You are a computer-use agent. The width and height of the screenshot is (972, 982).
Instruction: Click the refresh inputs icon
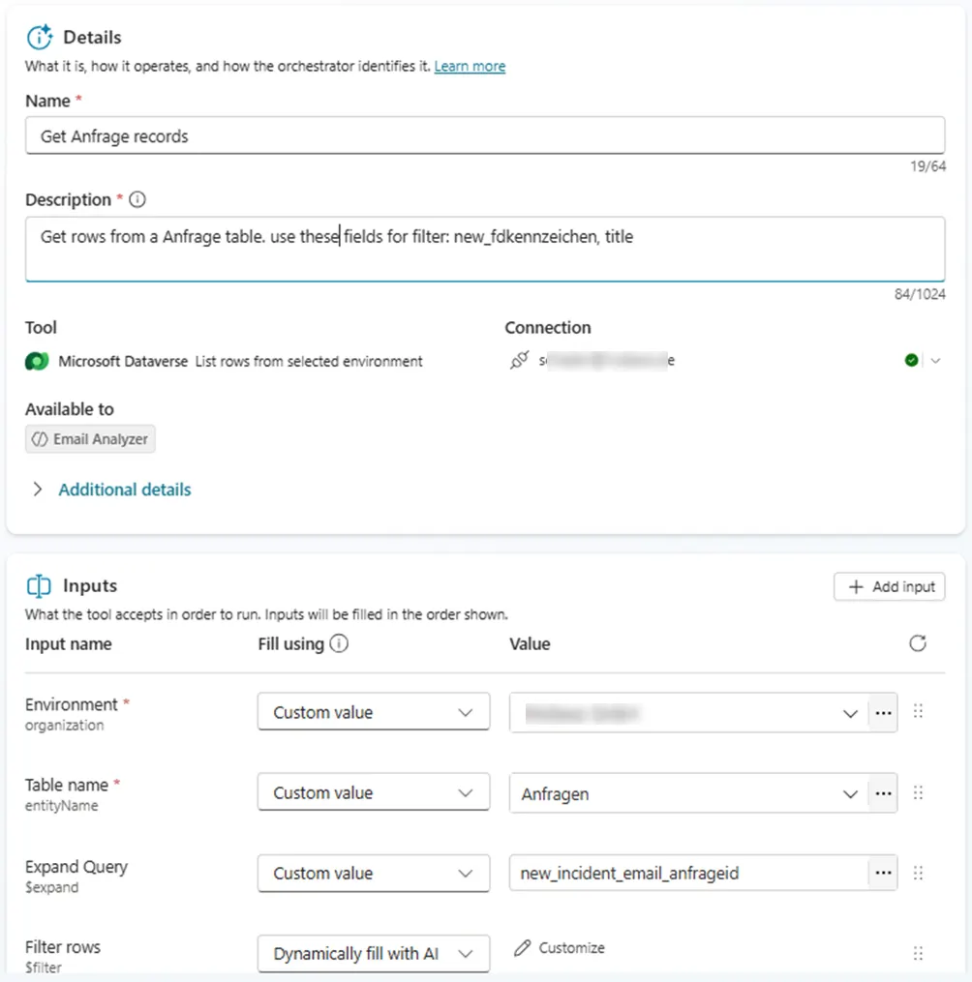pos(918,644)
